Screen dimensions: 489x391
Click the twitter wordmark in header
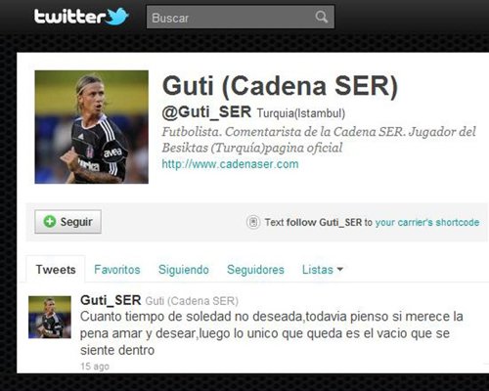(69, 17)
